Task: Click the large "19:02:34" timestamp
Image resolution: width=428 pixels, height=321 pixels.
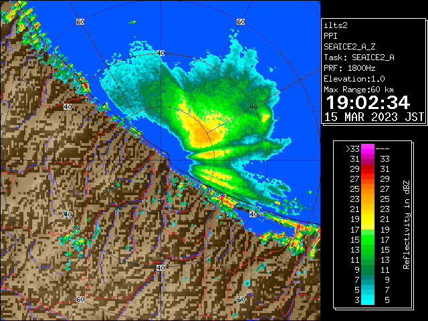Action: click(x=368, y=102)
